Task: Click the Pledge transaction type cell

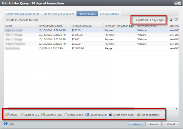Action: (x=108, y=48)
